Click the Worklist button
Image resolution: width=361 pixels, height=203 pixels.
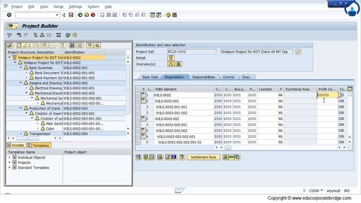click(16, 145)
